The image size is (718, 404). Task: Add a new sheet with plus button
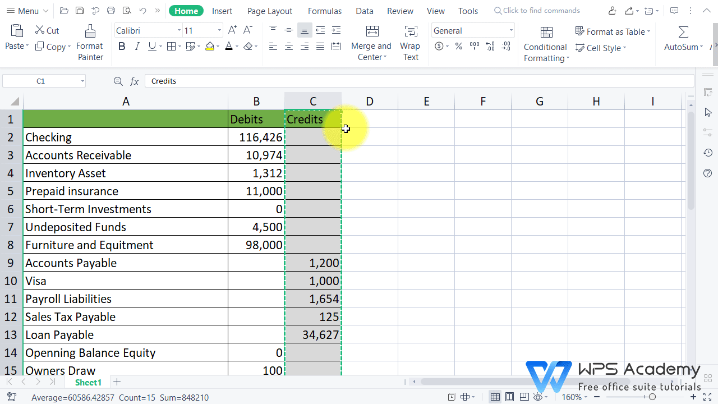[117, 382]
